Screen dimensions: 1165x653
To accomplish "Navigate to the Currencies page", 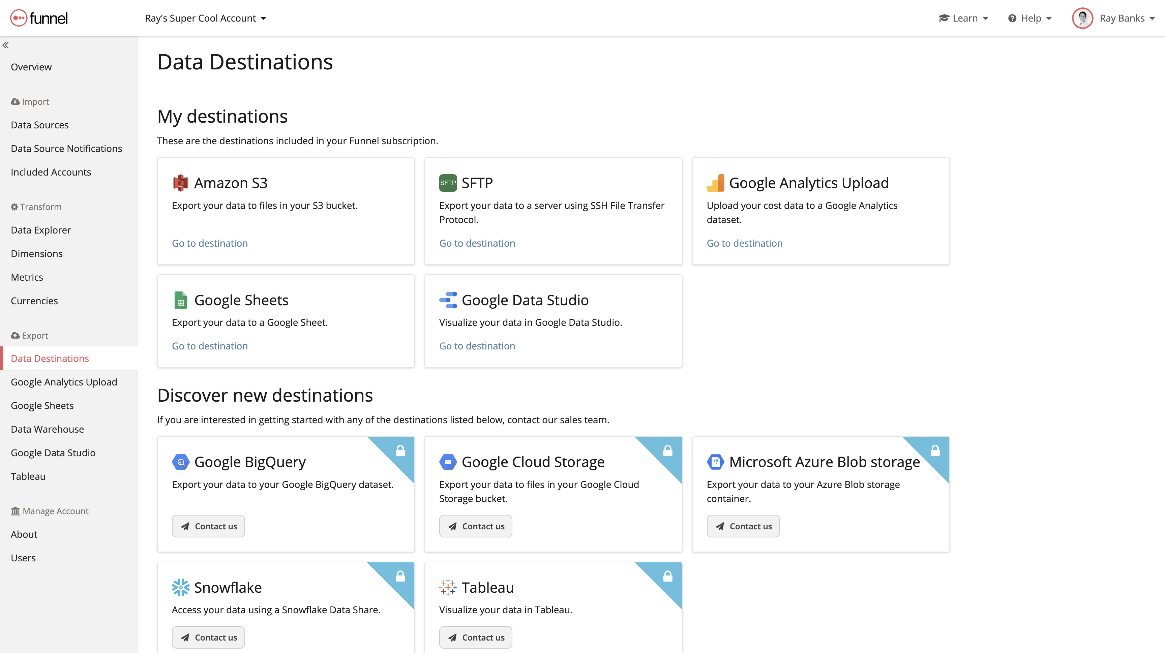I will point(34,301).
